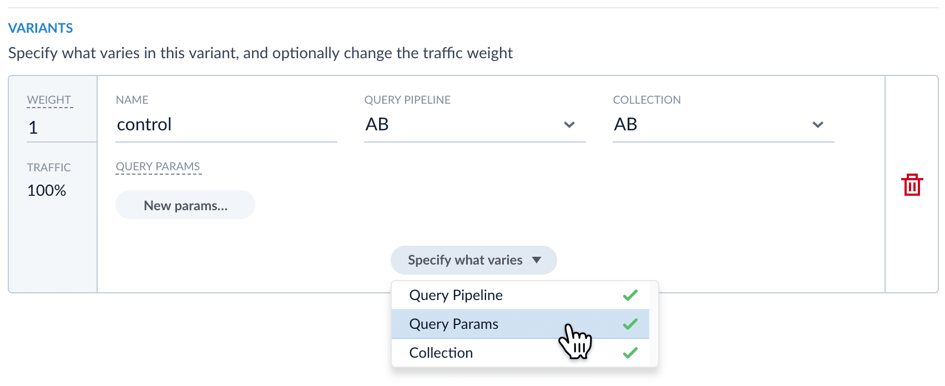Click the underlined WEIGHT label

tap(49, 100)
